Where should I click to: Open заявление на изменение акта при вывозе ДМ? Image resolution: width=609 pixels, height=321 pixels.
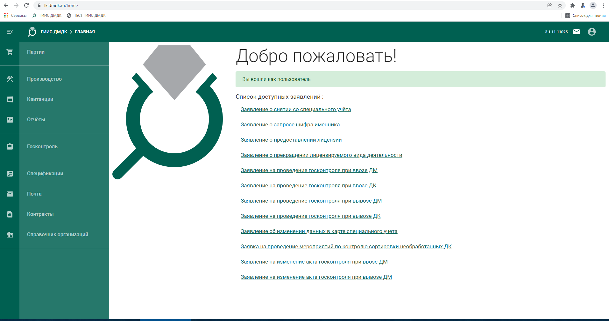click(x=316, y=277)
